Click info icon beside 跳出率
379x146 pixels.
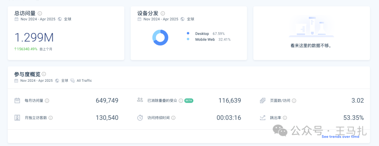click(285, 118)
